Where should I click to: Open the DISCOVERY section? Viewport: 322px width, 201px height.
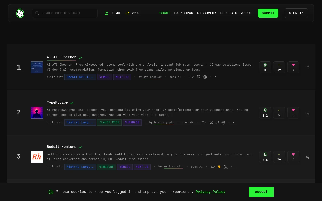tap(207, 13)
